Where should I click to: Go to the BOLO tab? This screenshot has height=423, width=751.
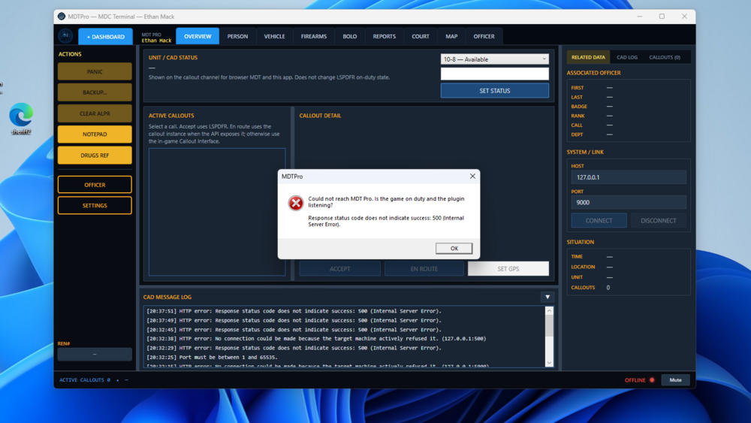tap(350, 36)
